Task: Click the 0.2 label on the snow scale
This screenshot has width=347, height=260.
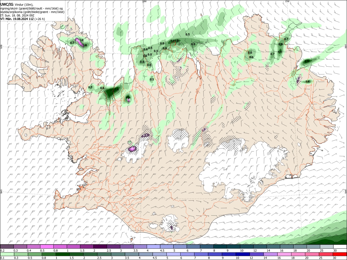Action: point(2,251)
